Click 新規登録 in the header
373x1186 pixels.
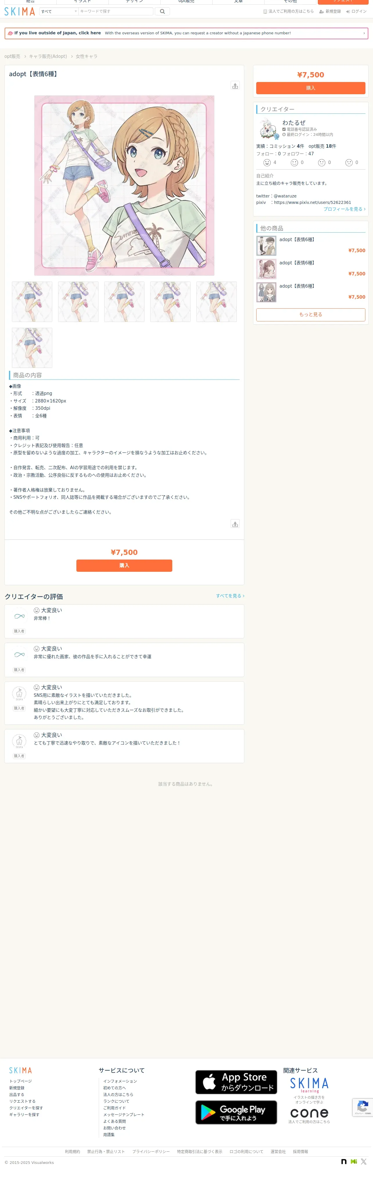[x=330, y=12]
